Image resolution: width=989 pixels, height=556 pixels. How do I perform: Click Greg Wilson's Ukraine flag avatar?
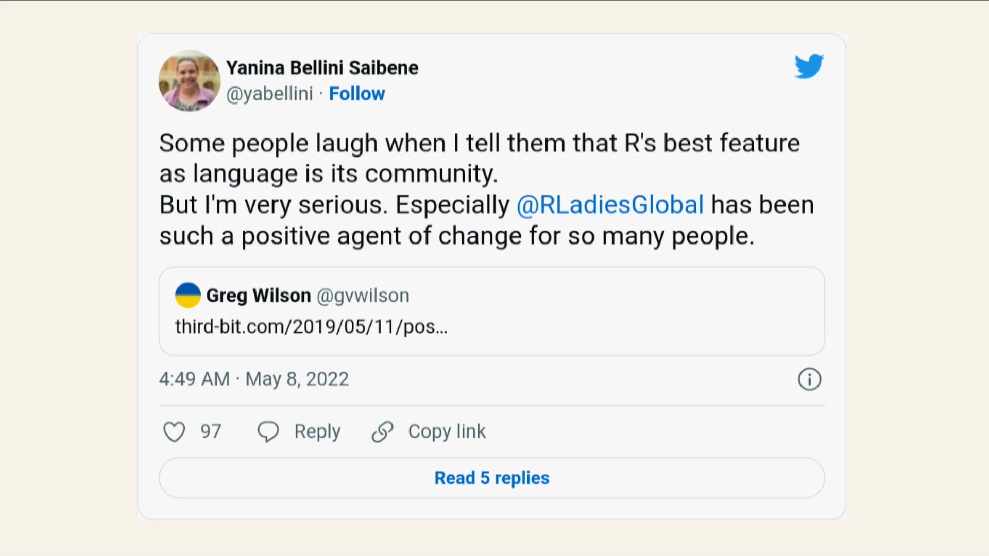click(x=187, y=296)
